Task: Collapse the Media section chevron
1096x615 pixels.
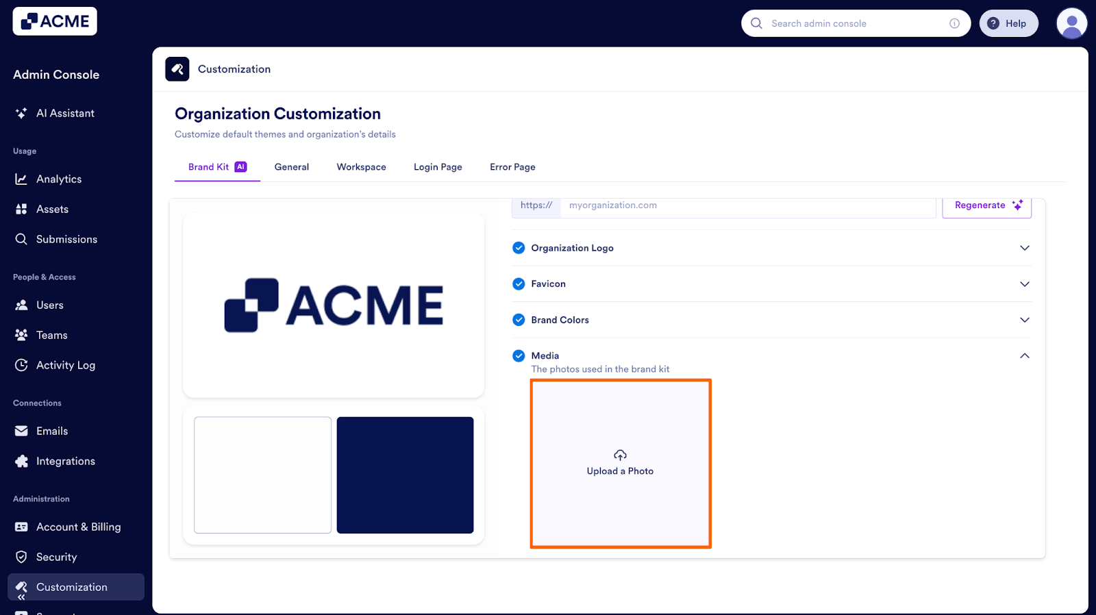Action: 1025,355
